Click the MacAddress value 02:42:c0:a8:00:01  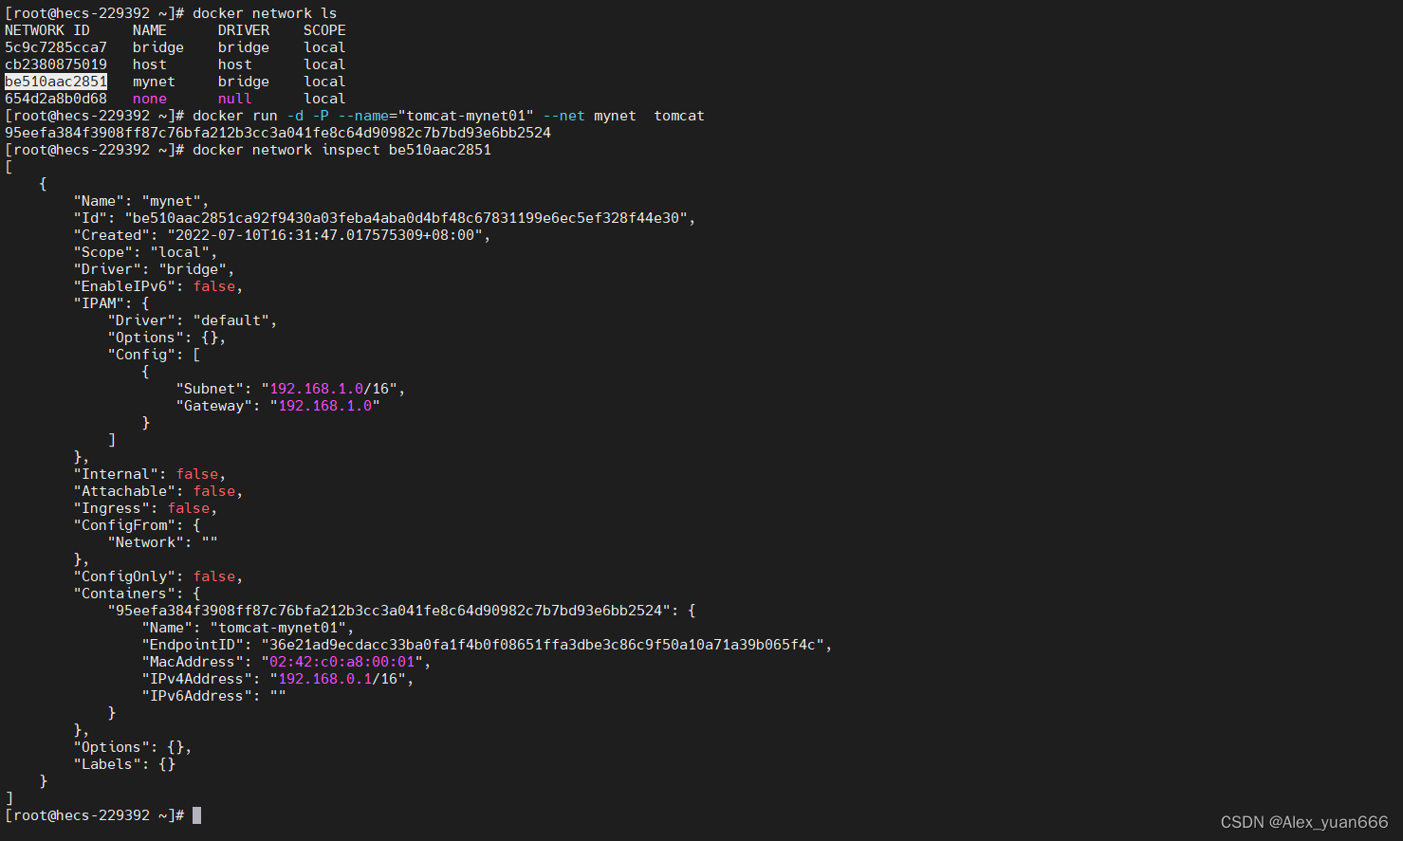tap(342, 662)
